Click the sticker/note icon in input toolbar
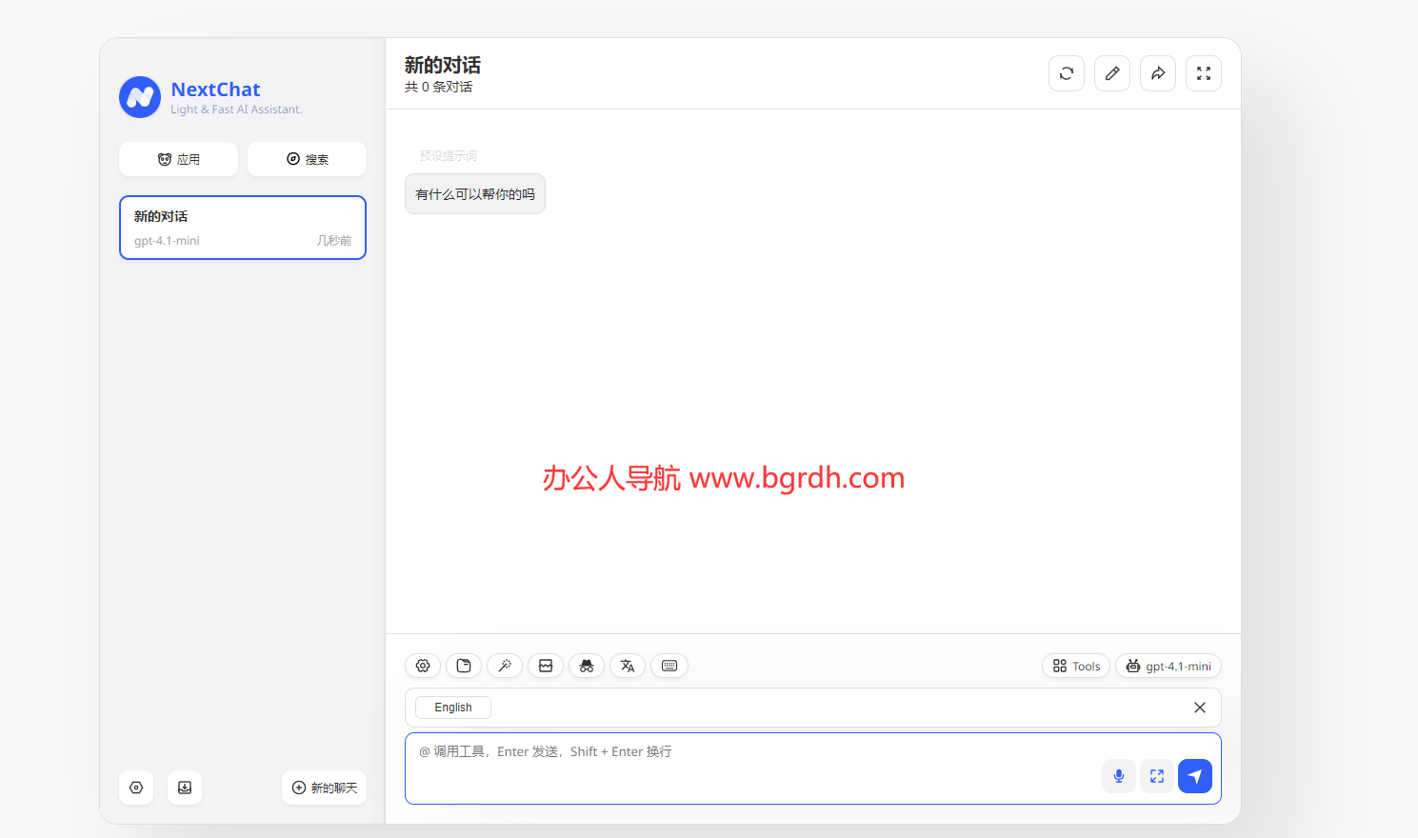The width and height of the screenshot is (1418, 838). pos(464,666)
